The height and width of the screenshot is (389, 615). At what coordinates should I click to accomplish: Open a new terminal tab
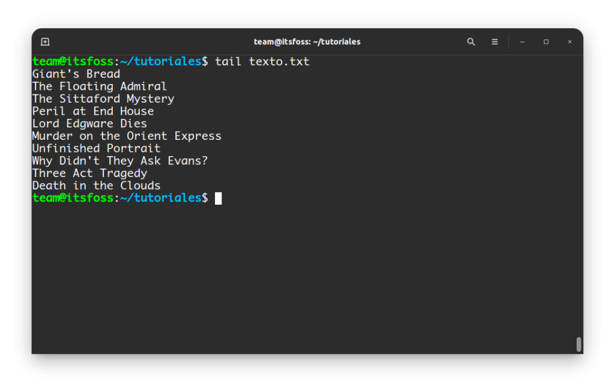pyautogui.click(x=45, y=41)
